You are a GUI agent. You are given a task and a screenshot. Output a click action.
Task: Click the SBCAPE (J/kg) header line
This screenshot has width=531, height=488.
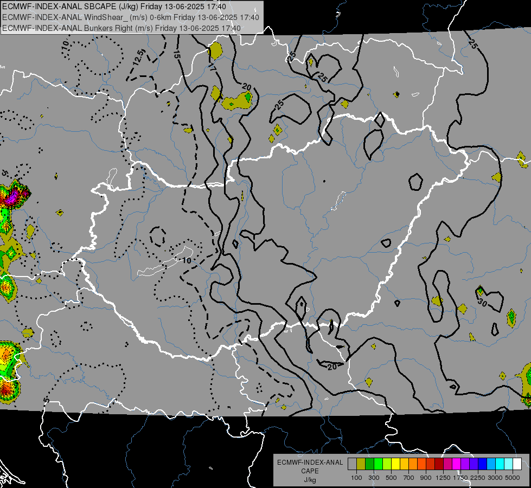[114, 7]
